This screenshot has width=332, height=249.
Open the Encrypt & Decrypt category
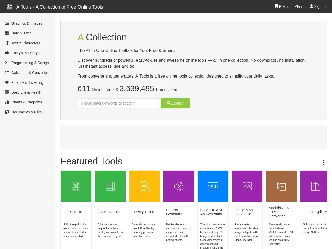(x=26, y=53)
